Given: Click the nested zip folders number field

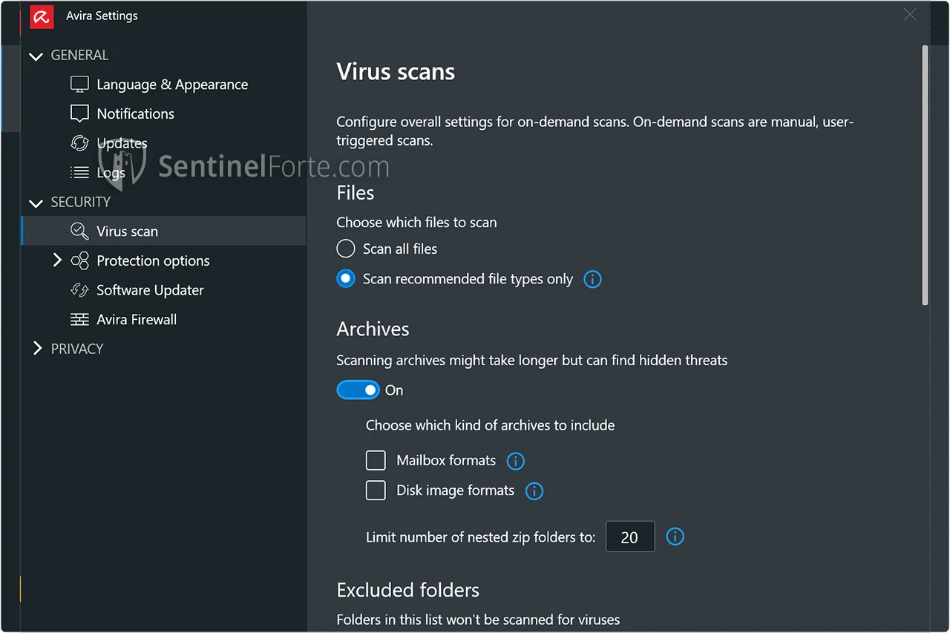Looking at the screenshot, I should [630, 537].
